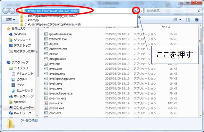The width and height of the screenshot is (204, 132).
Task: Click the javadoc.exe file icon
Action: pyautogui.click(x=46, y=74)
